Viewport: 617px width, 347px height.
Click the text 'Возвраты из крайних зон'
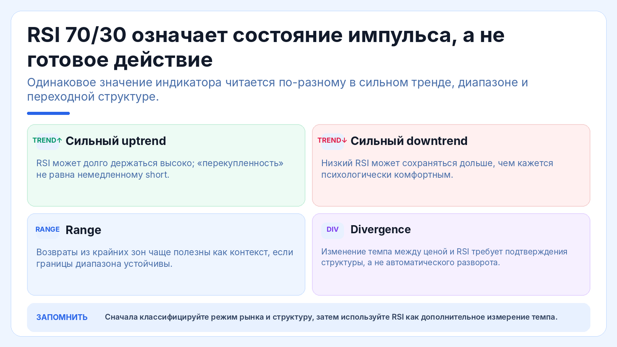pyautogui.click(x=165, y=258)
